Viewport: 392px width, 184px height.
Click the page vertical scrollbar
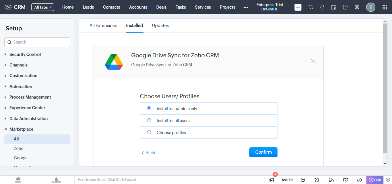click(385, 88)
